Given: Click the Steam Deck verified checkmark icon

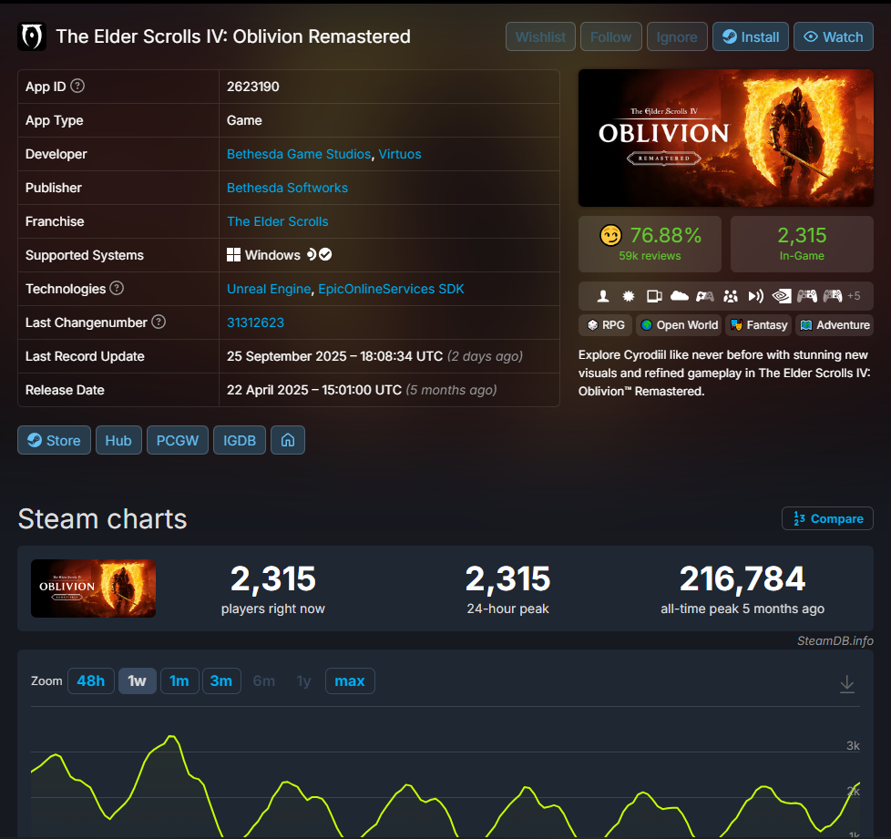Looking at the screenshot, I should [325, 254].
